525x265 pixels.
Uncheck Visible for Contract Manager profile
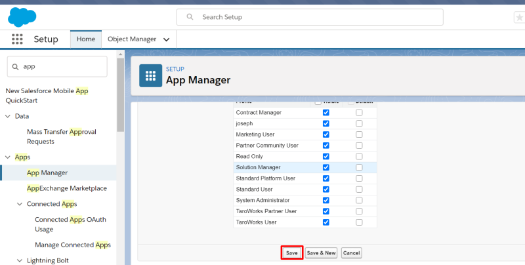(x=325, y=113)
